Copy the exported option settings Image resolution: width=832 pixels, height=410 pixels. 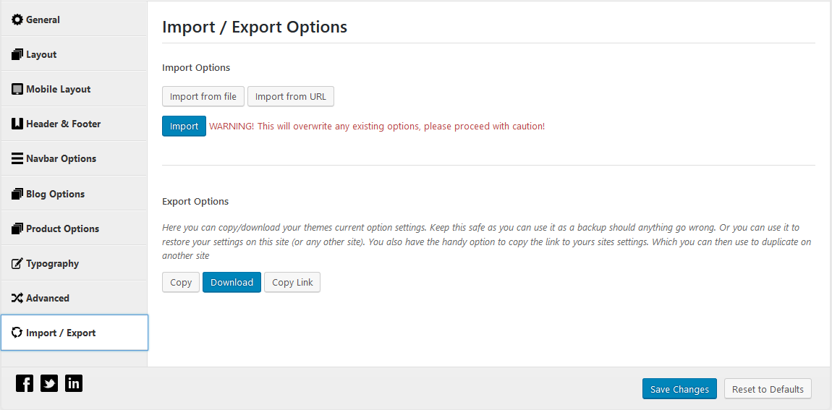tap(181, 282)
